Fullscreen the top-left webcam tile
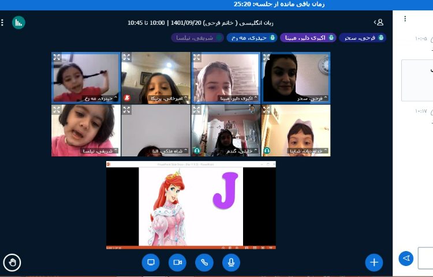This screenshot has width=433, height=277. 57,57
